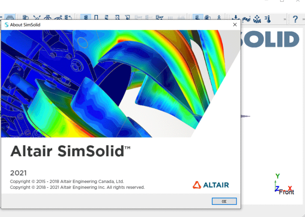Viewport: 305px width, 217px height.
Task: Click the wavy surface load icon
Action: pos(246,19)
